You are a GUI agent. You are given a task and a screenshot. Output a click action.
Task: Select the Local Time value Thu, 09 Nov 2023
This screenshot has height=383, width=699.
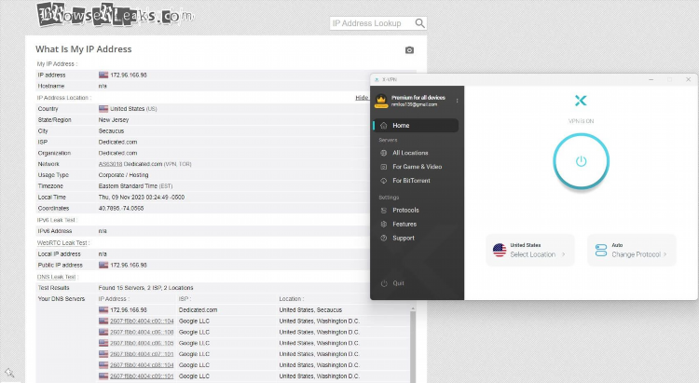click(x=142, y=197)
